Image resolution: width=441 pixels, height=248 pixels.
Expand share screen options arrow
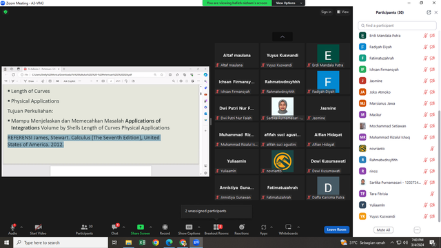pos(150,227)
